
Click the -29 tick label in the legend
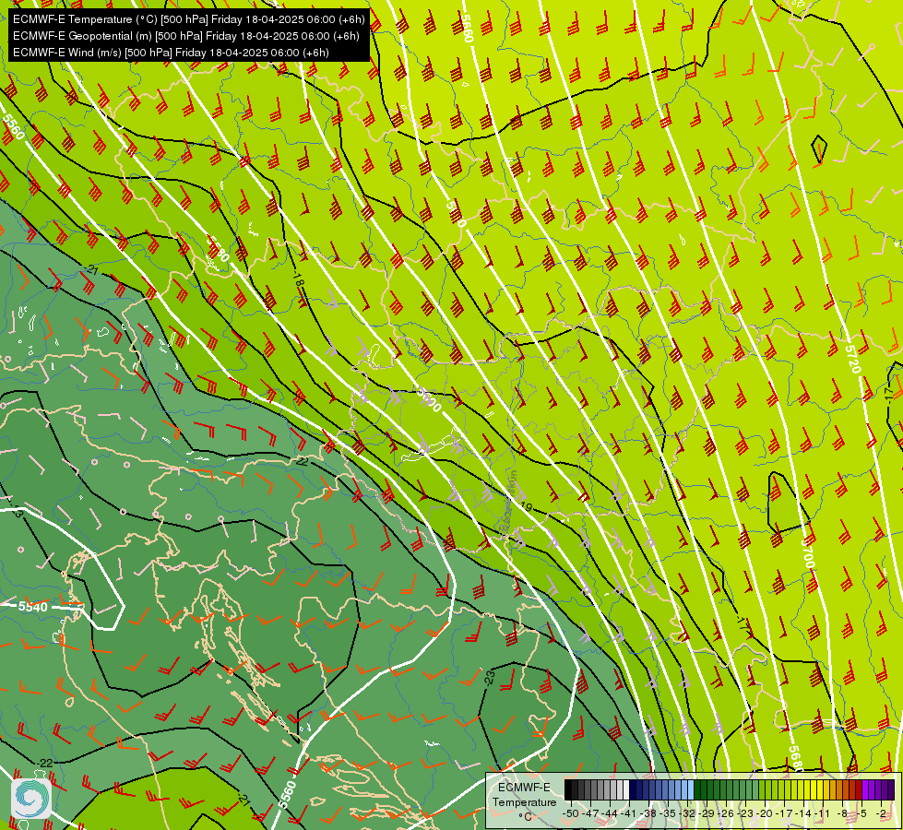707,813
